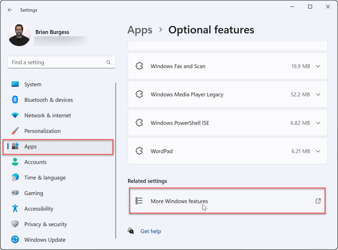This screenshot has height=250, width=338.
Task: Select the System icon in sidebar
Action: tap(15, 84)
